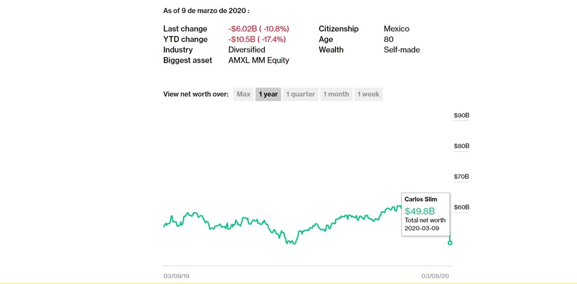Click the $80B axis label

coord(461,146)
